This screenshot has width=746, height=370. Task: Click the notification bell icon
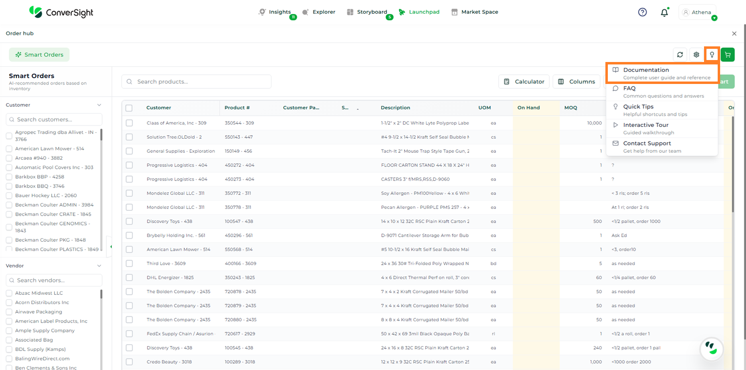[x=664, y=13]
